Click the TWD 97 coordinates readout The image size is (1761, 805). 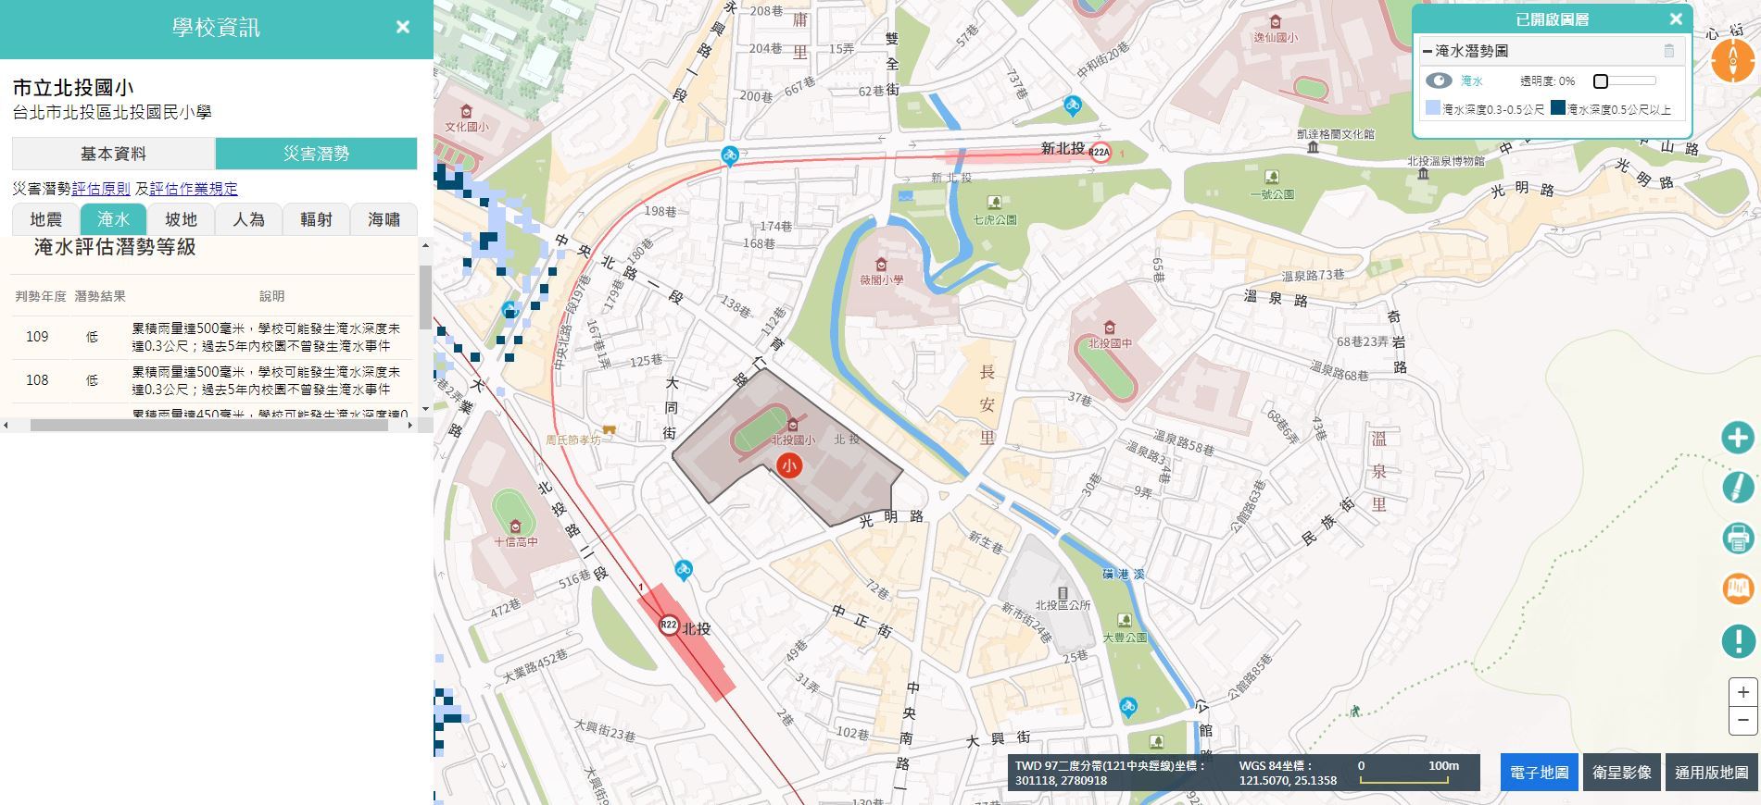tap(1111, 773)
